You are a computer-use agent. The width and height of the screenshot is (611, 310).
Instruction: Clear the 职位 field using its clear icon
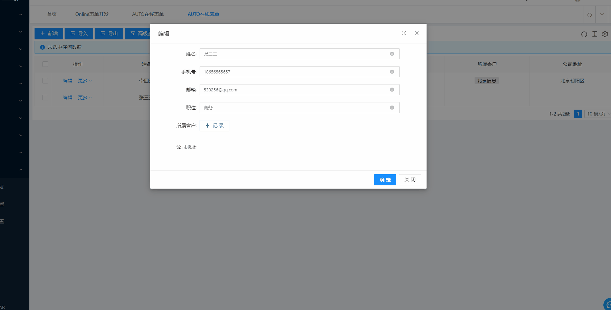(x=392, y=108)
